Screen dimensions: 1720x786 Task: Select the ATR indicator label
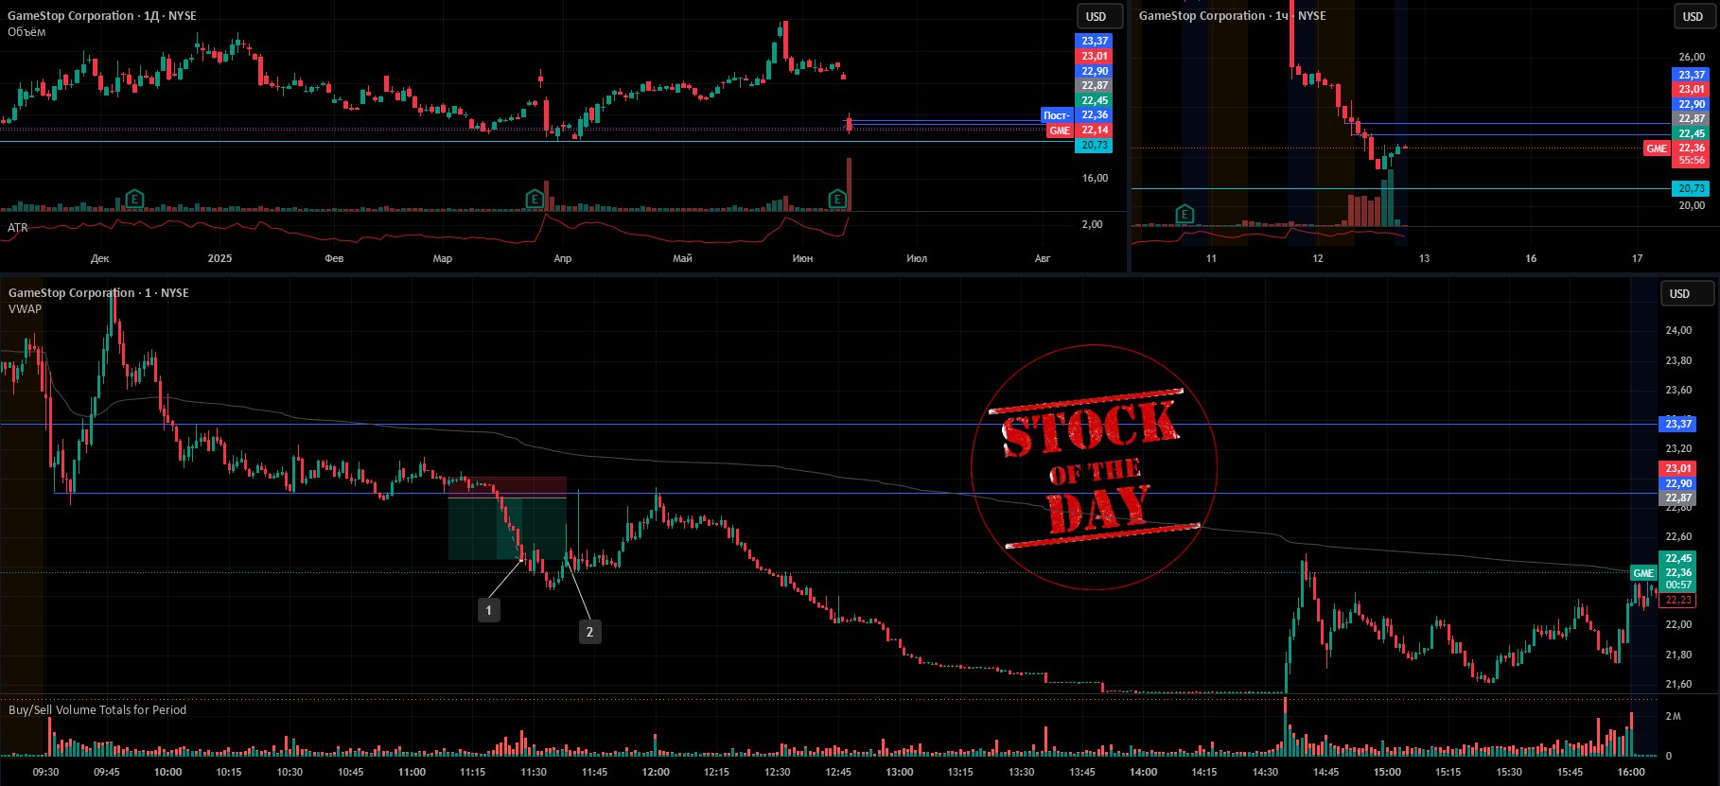18,228
